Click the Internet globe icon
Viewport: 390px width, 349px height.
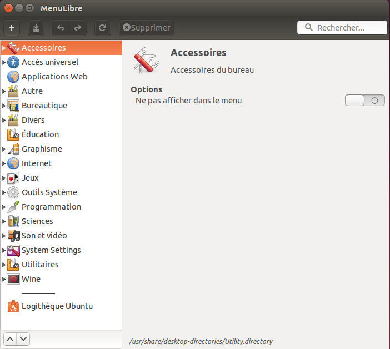pyautogui.click(x=13, y=163)
